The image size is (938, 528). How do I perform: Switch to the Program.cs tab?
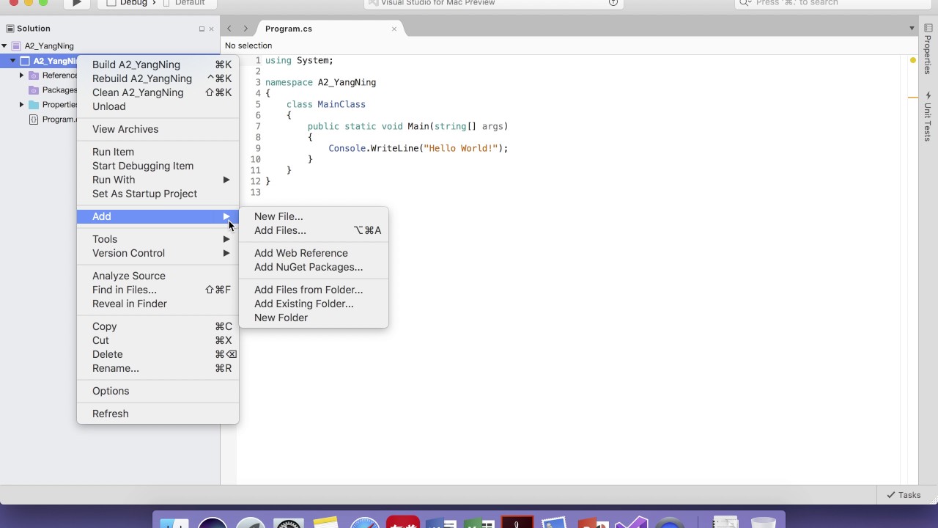point(289,29)
